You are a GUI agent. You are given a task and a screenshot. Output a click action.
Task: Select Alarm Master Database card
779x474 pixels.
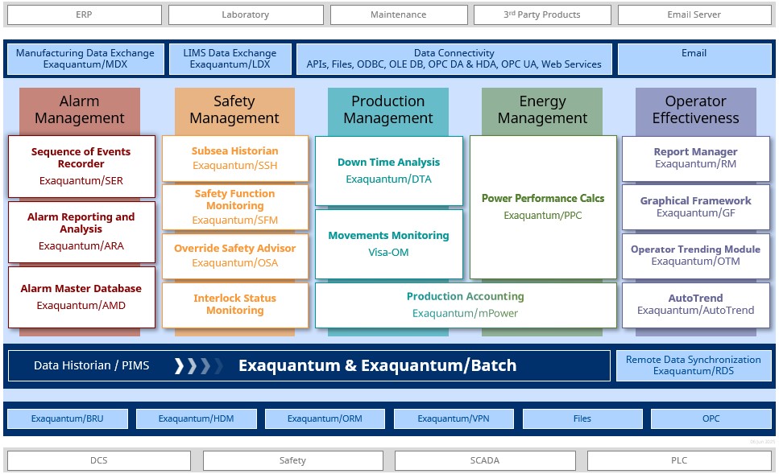[x=81, y=297]
